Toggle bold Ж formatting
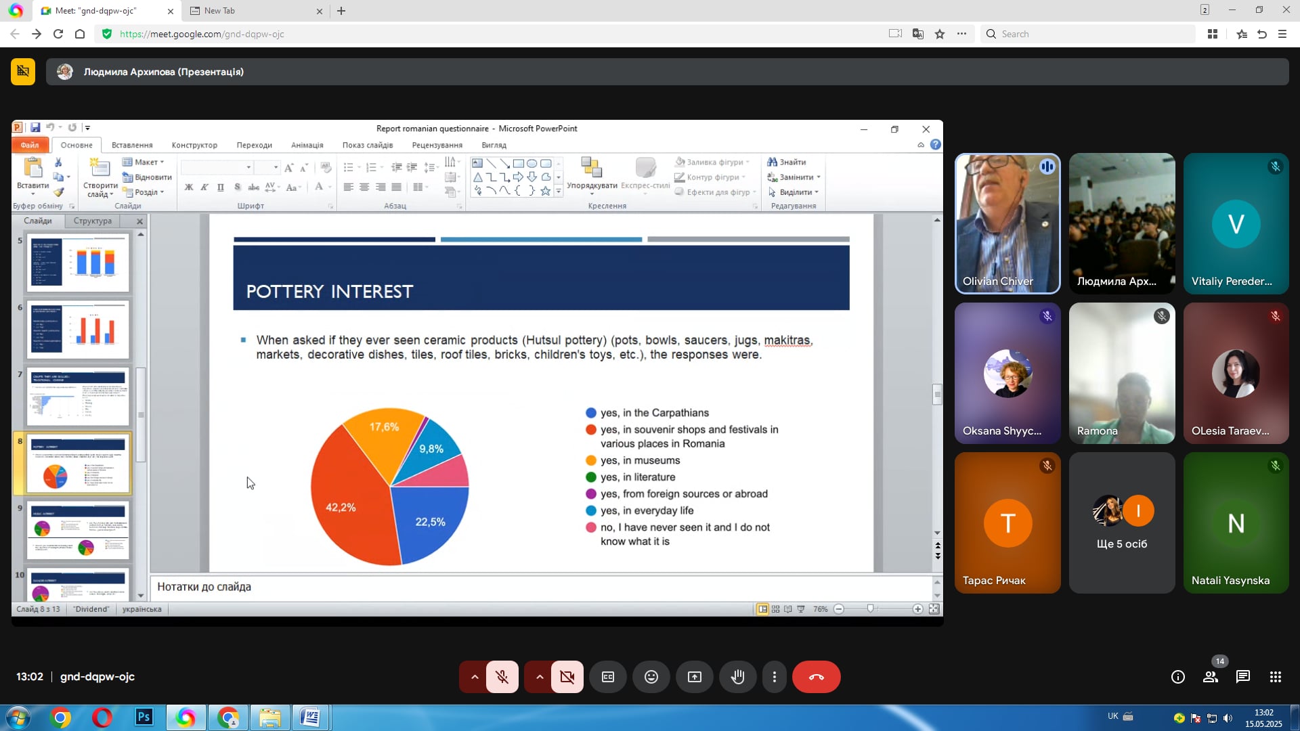The height and width of the screenshot is (731, 1300). pos(189,187)
